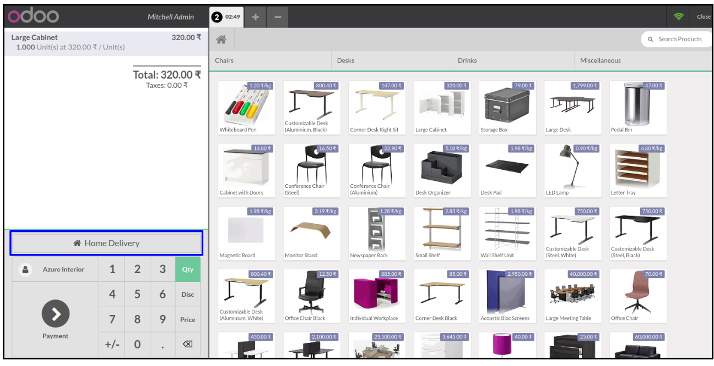Select the Large Cabinet order line
This screenshot has width=714, height=366.
[106, 42]
